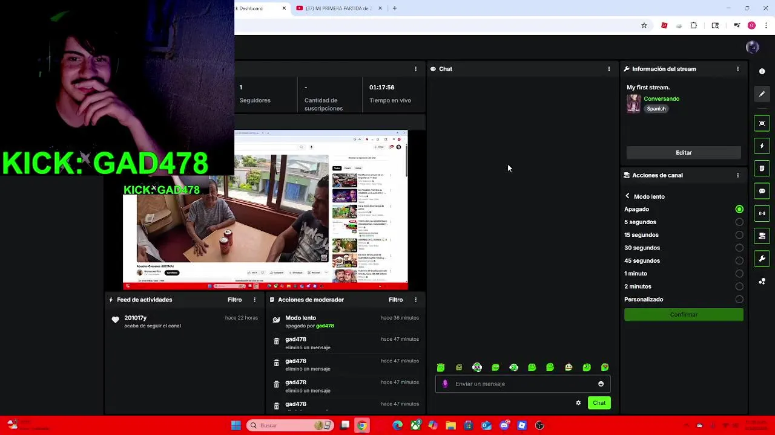Open Filtro in Acciones de moderador
The image size is (775, 435).
pyautogui.click(x=395, y=300)
